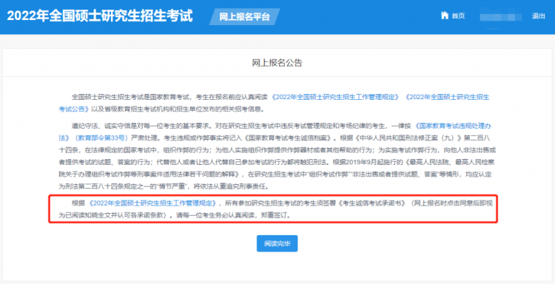Open the blurred username account entry
This screenshot has width=555, height=284.
pos(500,16)
